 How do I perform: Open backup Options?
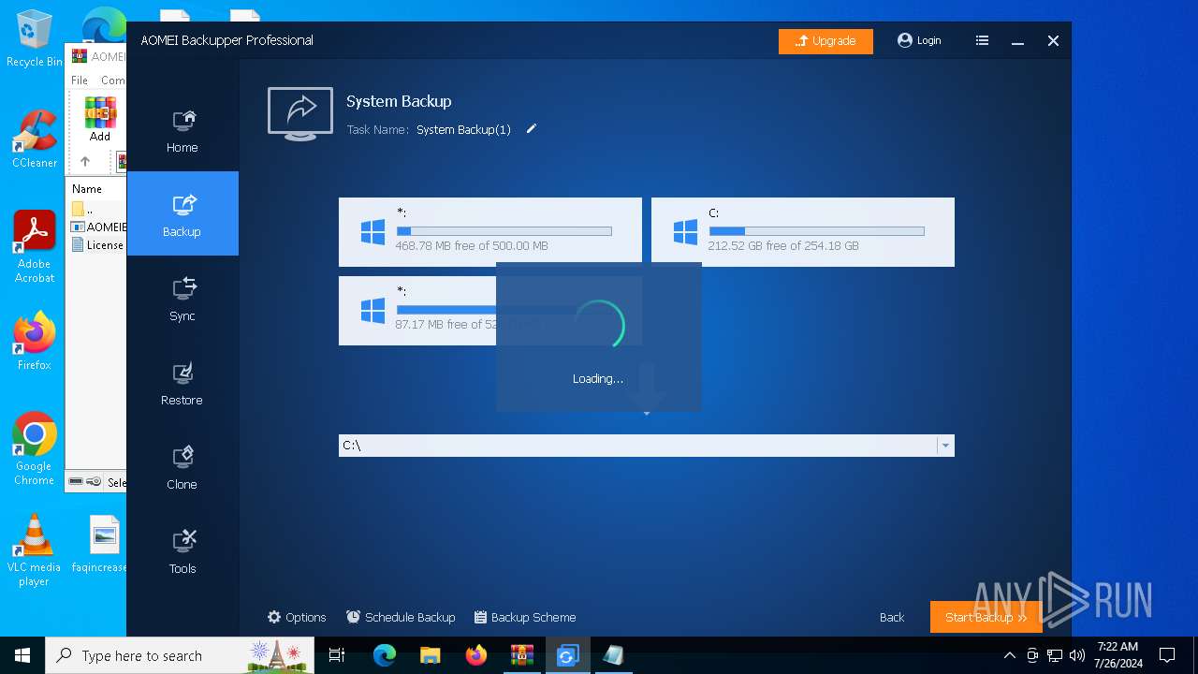pos(297,617)
